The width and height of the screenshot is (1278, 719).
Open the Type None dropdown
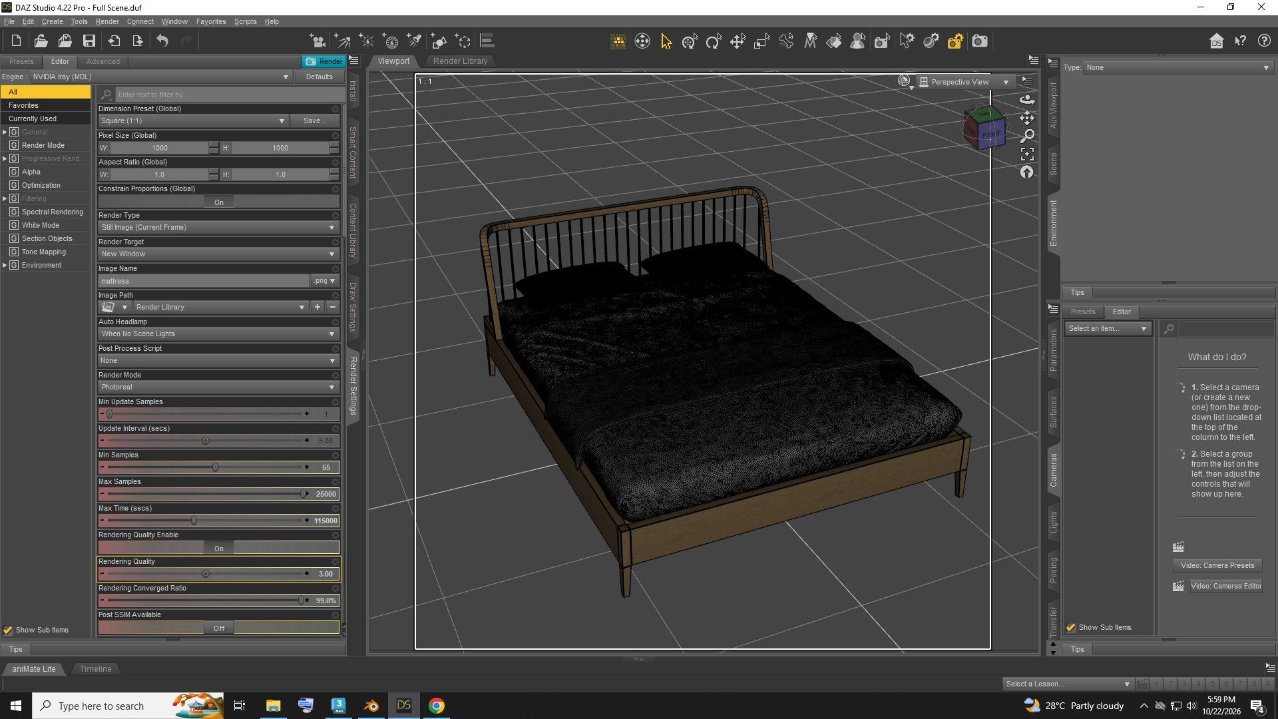[x=1177, y=67]
